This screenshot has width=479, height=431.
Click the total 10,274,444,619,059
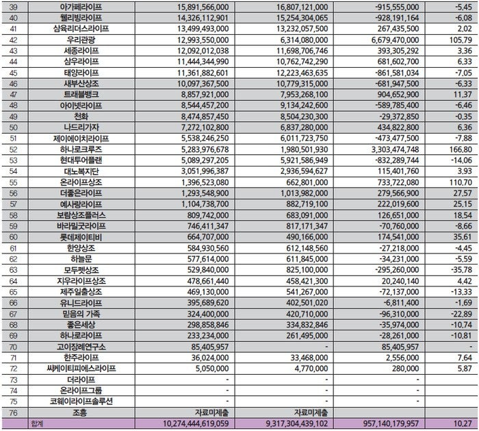tap(196, 424)
